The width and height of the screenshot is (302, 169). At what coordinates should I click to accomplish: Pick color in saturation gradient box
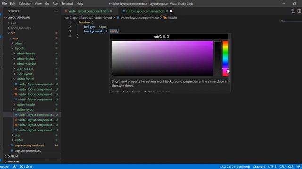pyautogui.click(x=162, y=58)
